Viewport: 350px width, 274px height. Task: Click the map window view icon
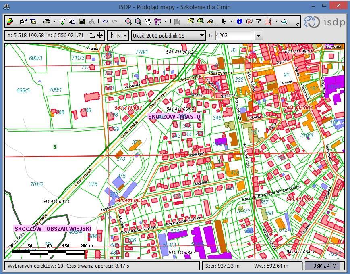[33, 21]
